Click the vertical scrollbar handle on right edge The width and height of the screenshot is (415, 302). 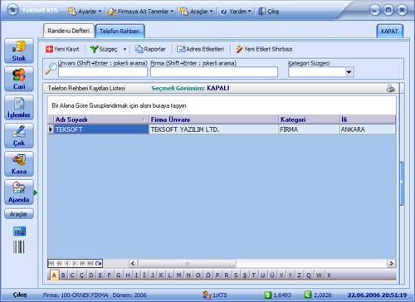pos(402,183)
